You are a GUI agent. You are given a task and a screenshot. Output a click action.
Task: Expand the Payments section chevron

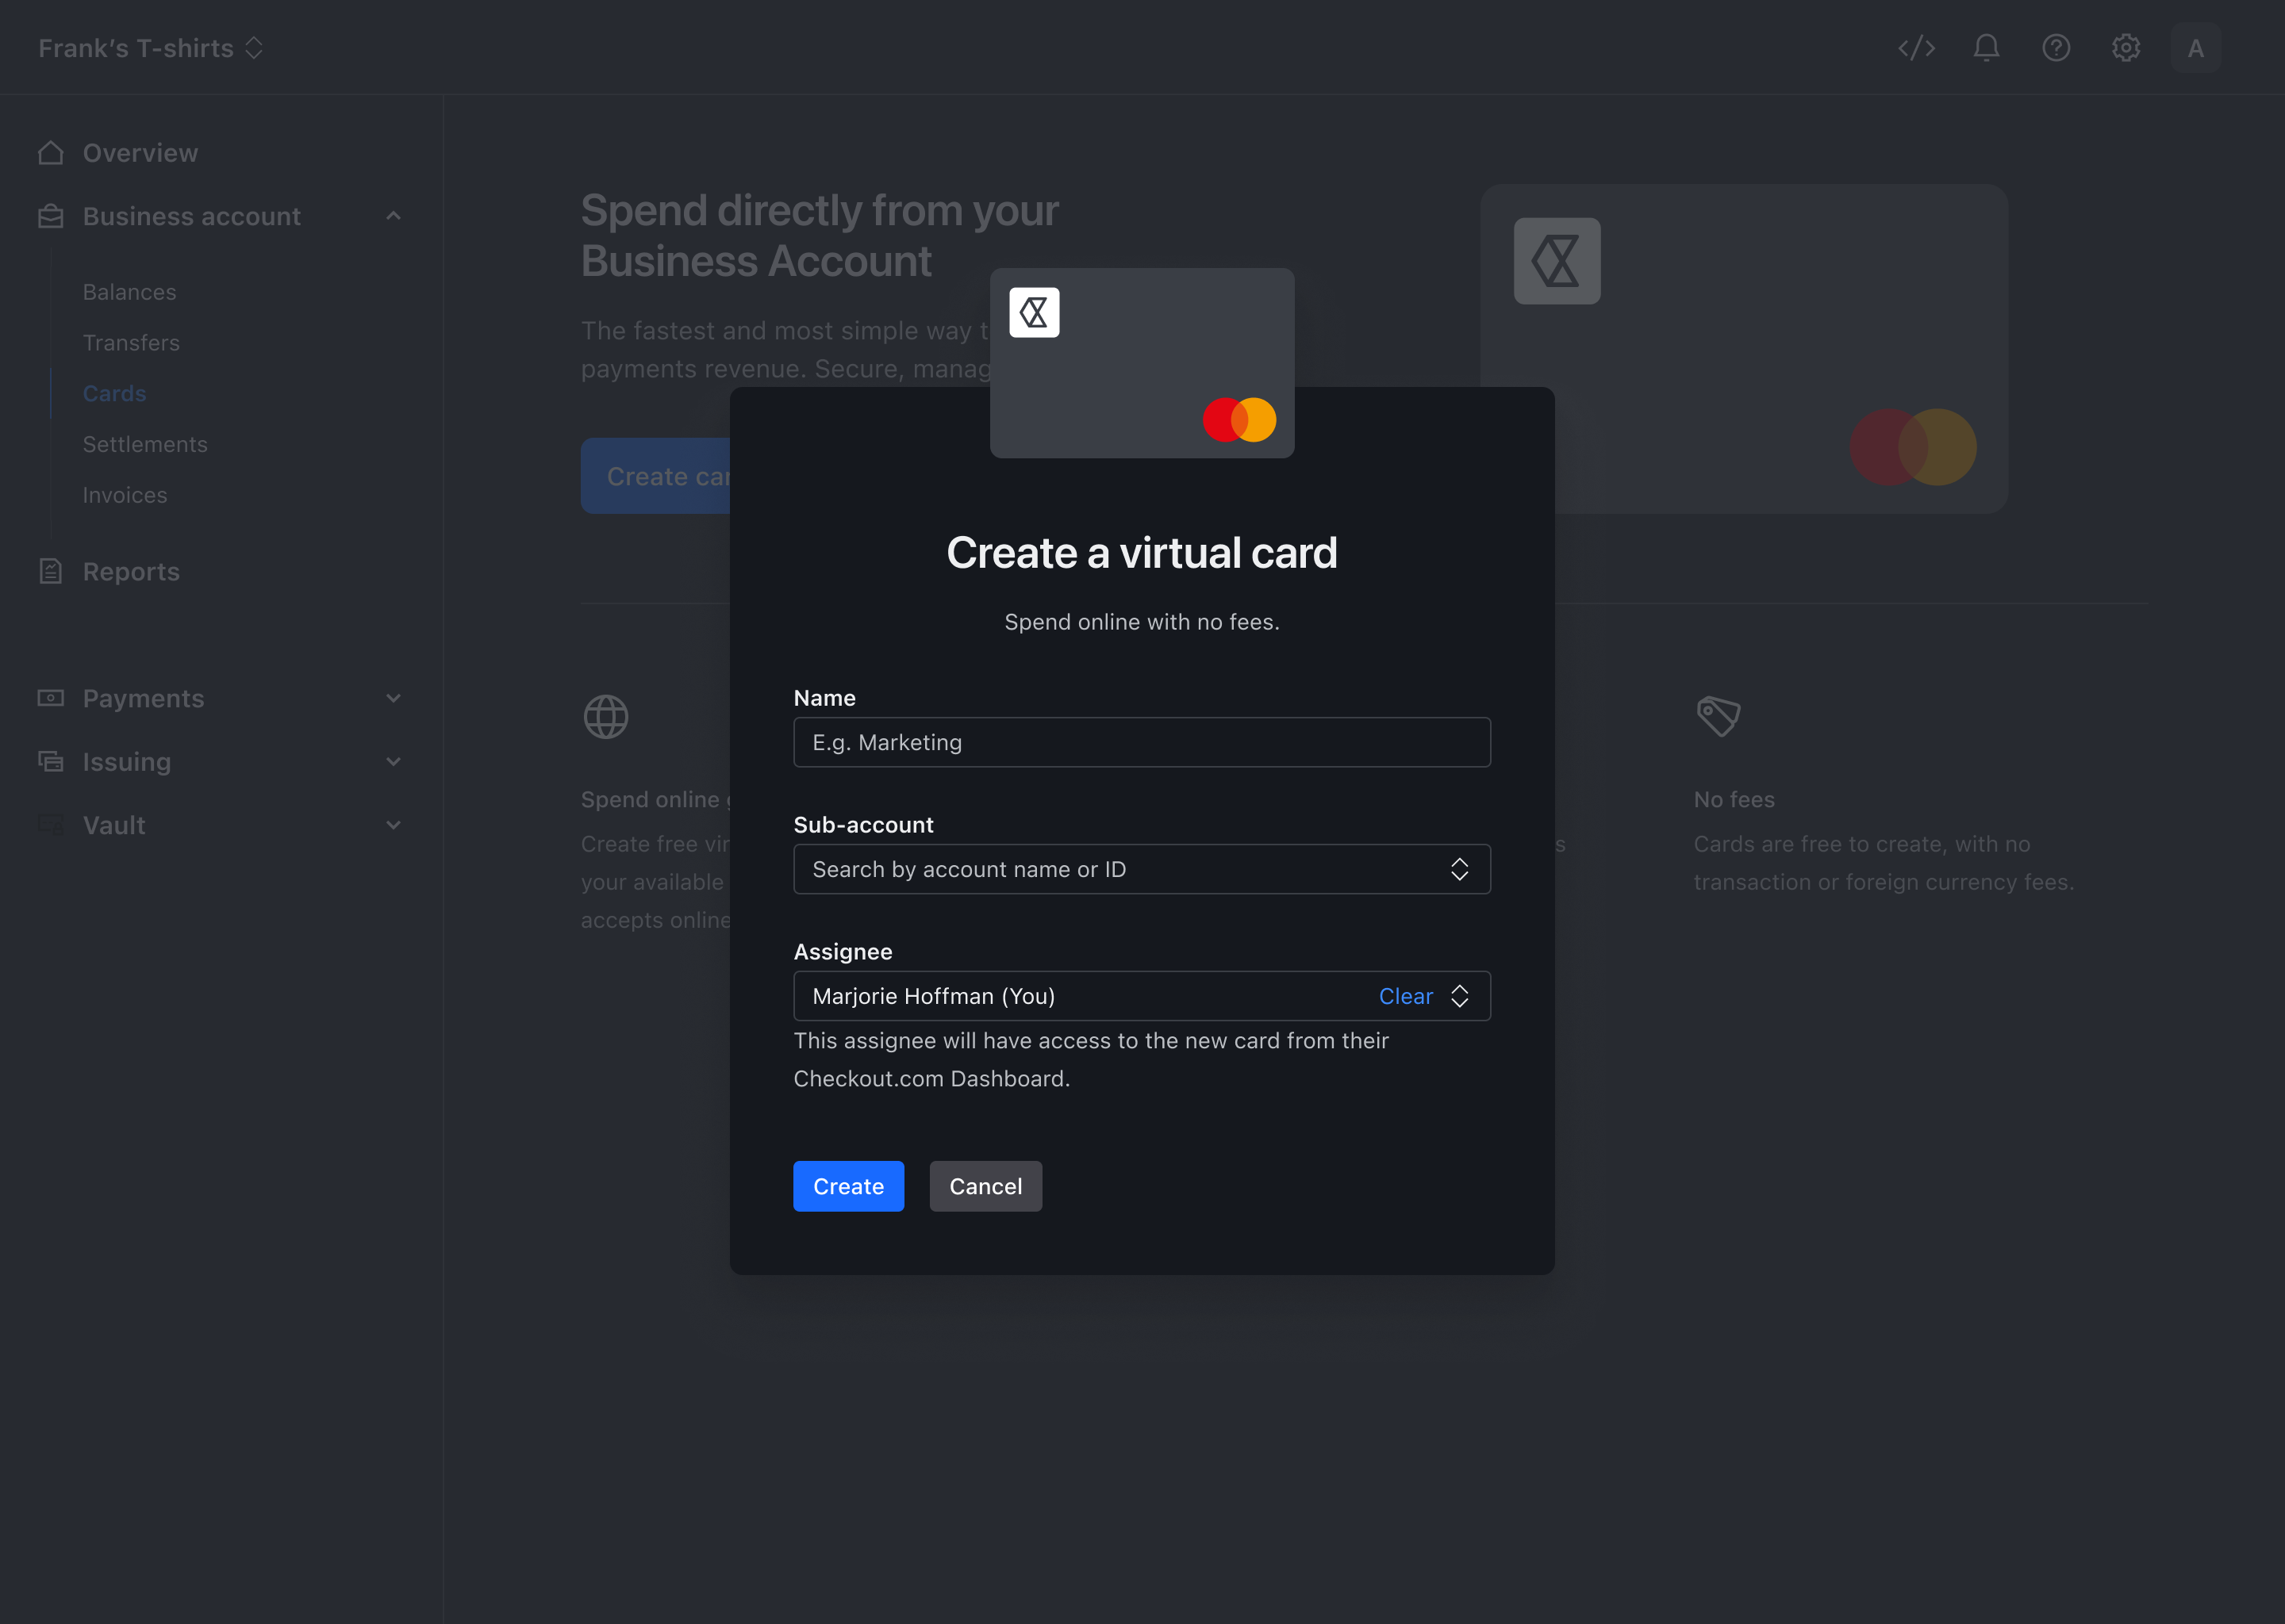(394, 698)
